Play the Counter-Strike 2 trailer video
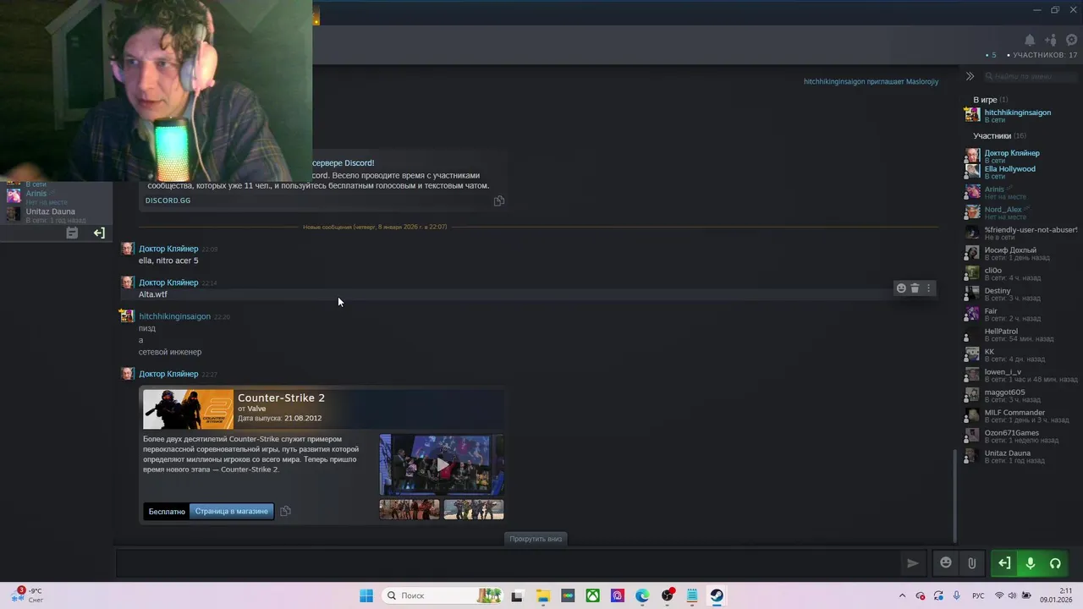This screenshot has width=1083, height=609. pos(442,464)
